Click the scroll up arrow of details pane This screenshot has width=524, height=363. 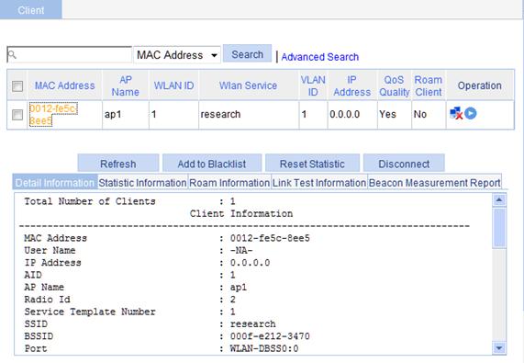tap(499, 200)
